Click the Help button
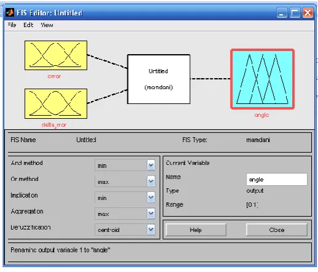This screenshot has width=318, height=272. (x=196, y=230)
